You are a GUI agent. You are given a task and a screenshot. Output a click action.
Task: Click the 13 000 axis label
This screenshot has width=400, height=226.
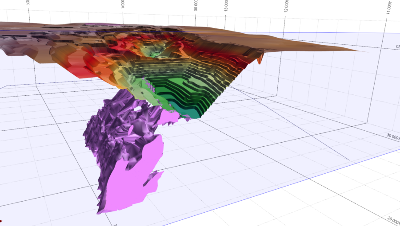226,6
